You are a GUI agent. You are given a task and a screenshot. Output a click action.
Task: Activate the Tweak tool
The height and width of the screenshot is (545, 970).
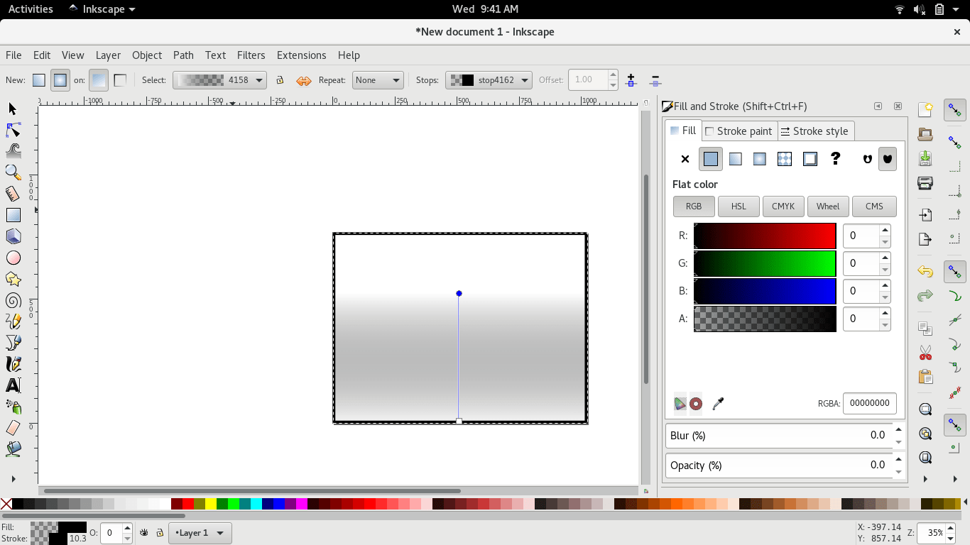(x=13, y=151)
